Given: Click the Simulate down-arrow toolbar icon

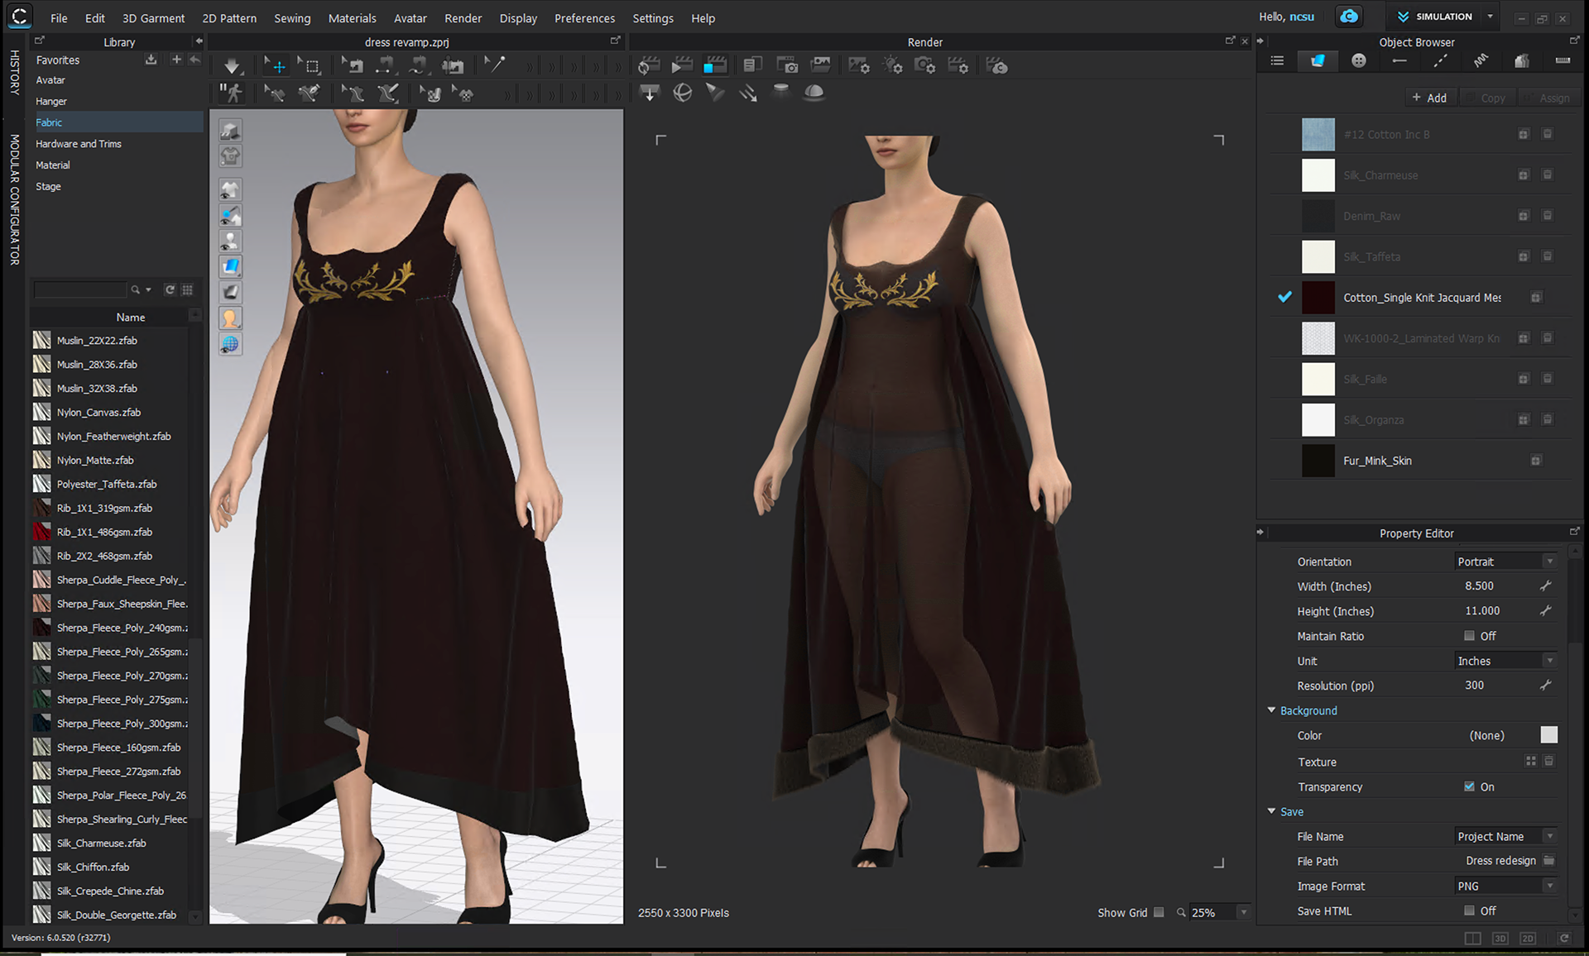Looking at the screenshot, I should click(x=232, y=66).
